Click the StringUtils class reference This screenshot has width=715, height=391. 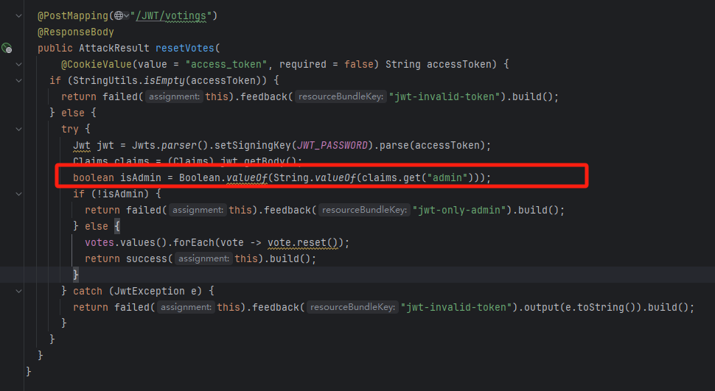click(x=105, y=81)
